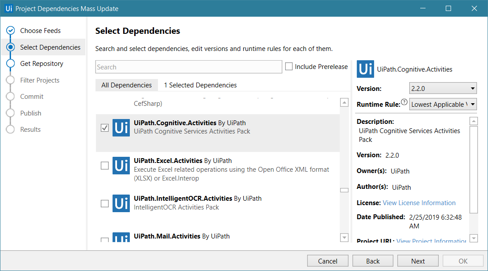Switch to the 1 Selected Dependencies tab

(200, 85)
